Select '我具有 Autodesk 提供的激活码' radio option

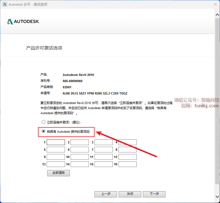coord(43,131)
